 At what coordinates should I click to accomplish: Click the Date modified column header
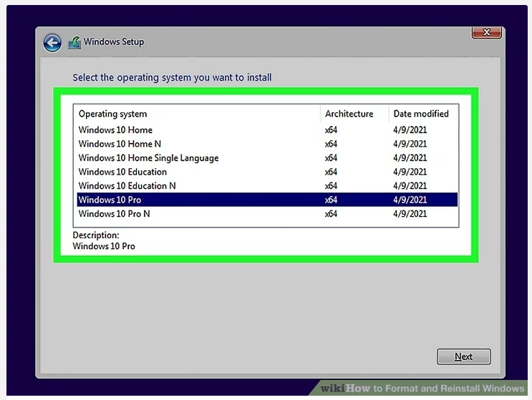click(421, 114)
